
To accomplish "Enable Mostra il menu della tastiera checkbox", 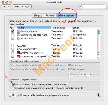I will 10,95.
